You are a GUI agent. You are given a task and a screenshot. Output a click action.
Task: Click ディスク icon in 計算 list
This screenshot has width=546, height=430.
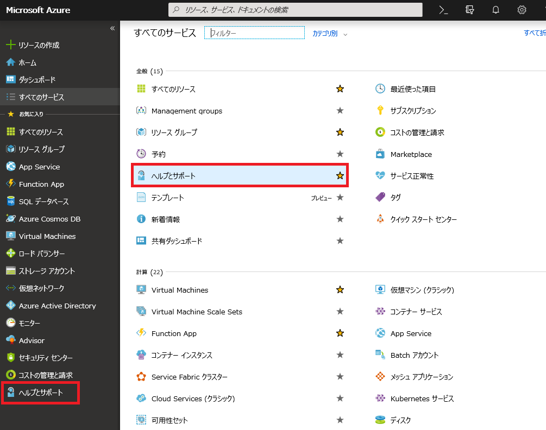tap(380, 420)
